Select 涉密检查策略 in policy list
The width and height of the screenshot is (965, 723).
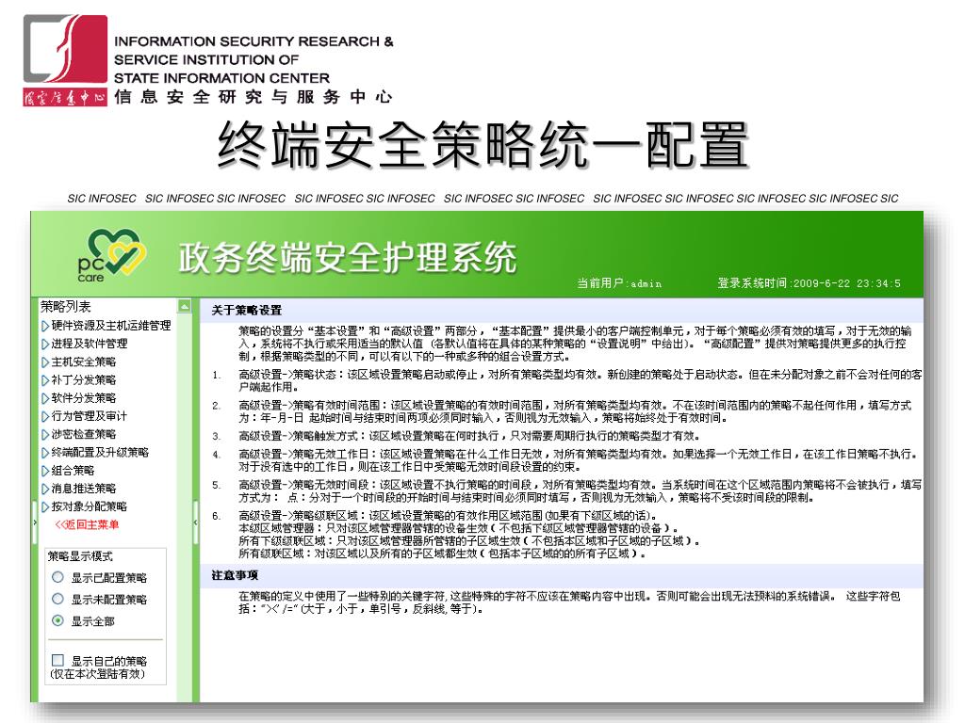(x=84, y=434)
